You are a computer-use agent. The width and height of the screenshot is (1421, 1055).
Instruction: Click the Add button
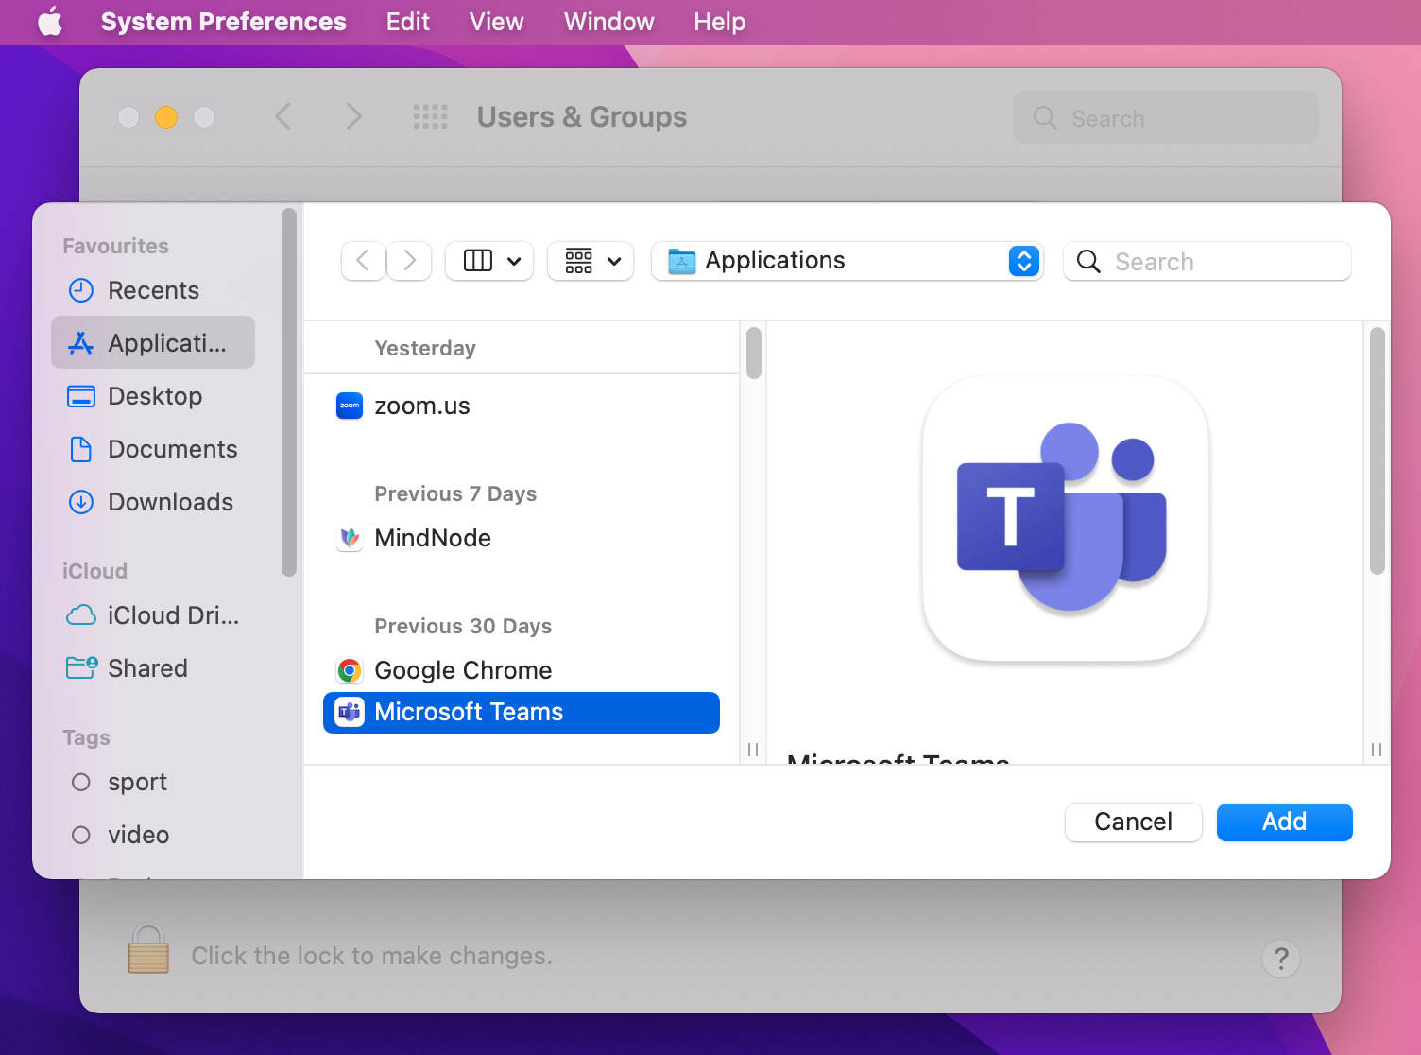1284,822
